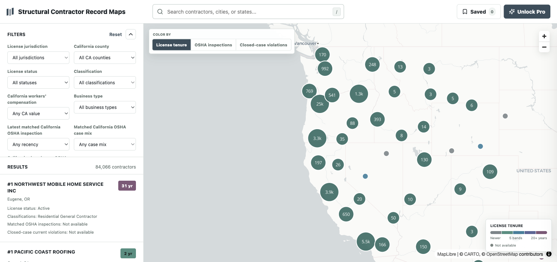
Task: Click the 2 yr tenure badge
Action: [x=128, y=254]
